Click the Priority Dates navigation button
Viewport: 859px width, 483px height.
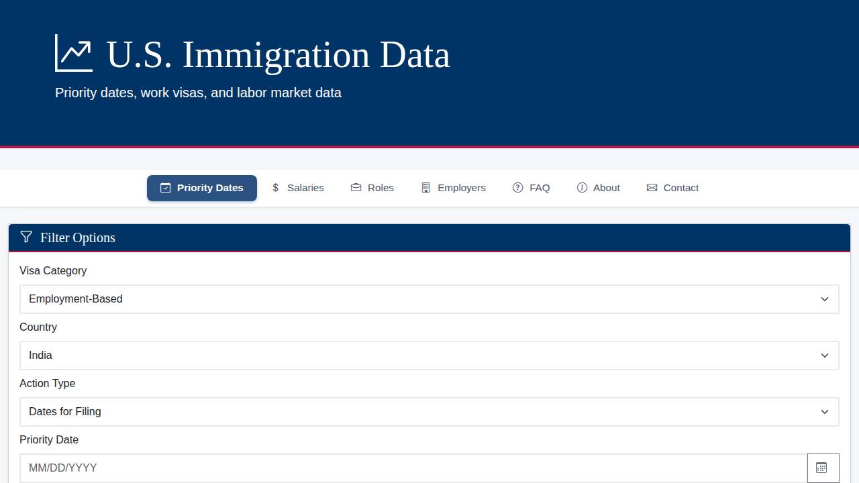click(x=201, y=188)
